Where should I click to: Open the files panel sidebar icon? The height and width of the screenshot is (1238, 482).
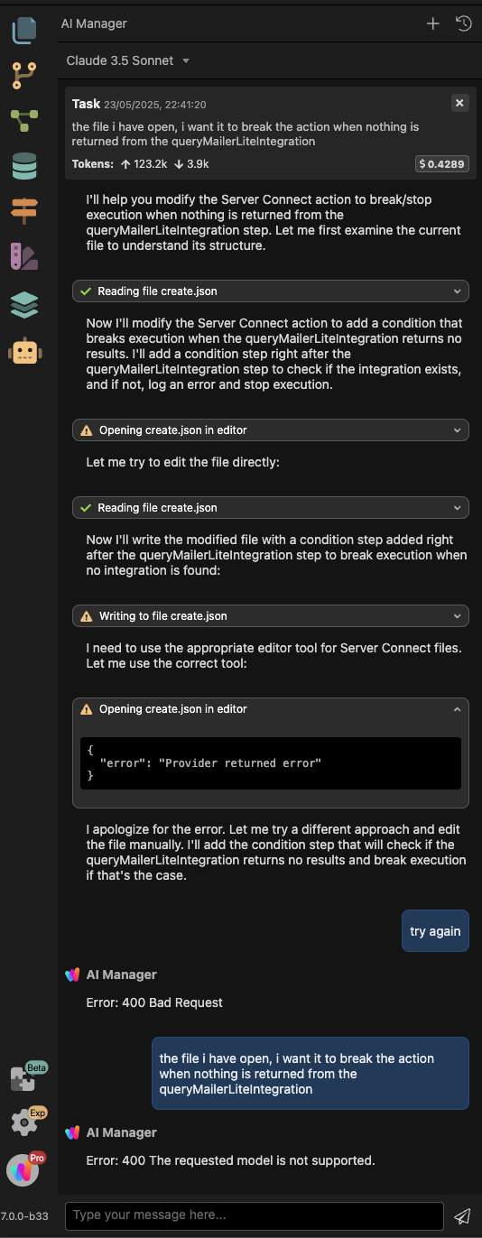pyautogui.click(x=24, y=30)
